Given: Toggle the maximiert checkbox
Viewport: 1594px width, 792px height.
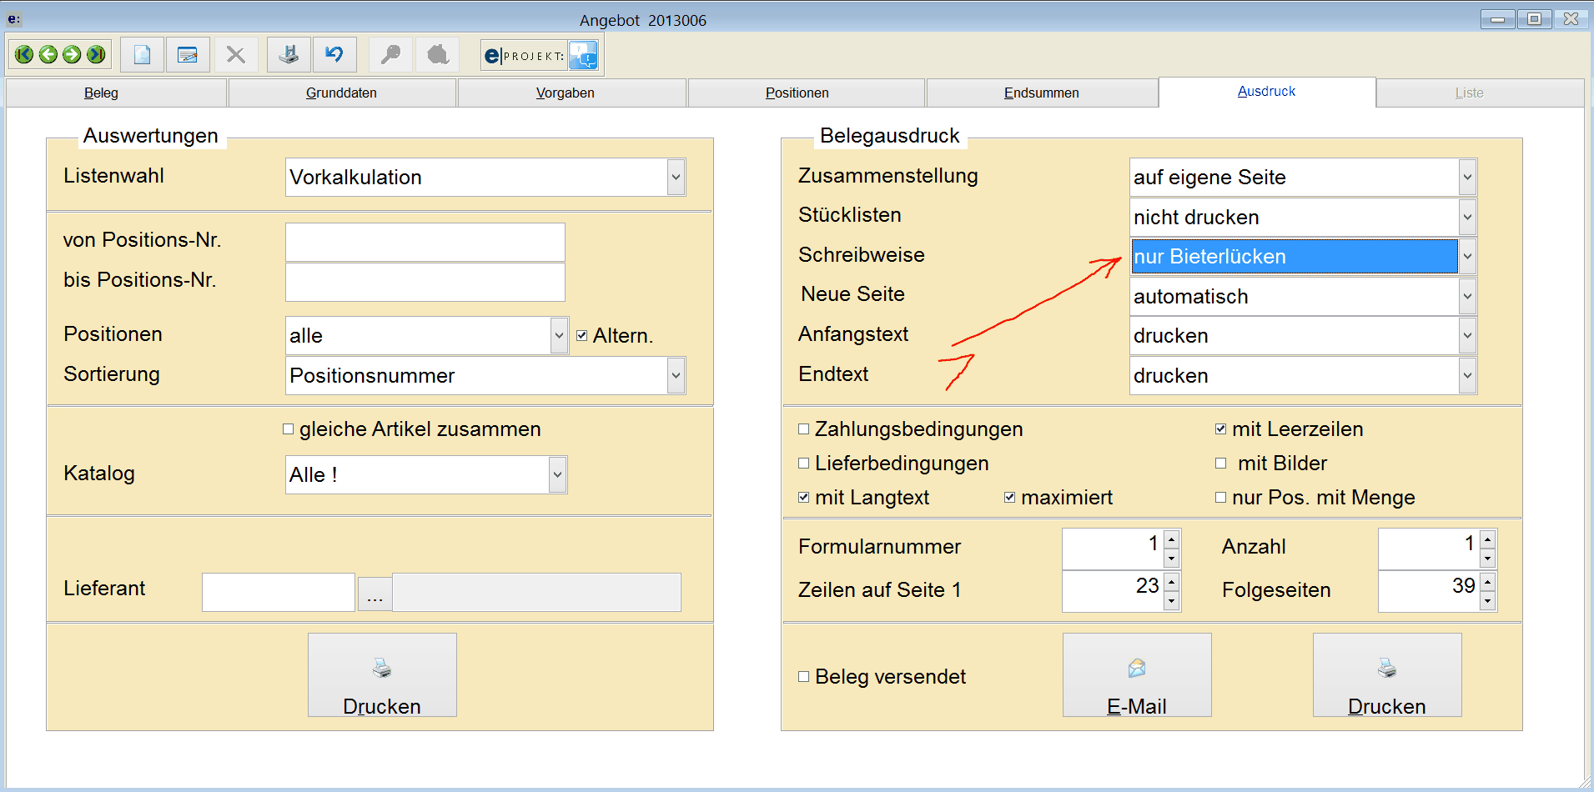Looking at the screenshot, I should click(1009, 498).
